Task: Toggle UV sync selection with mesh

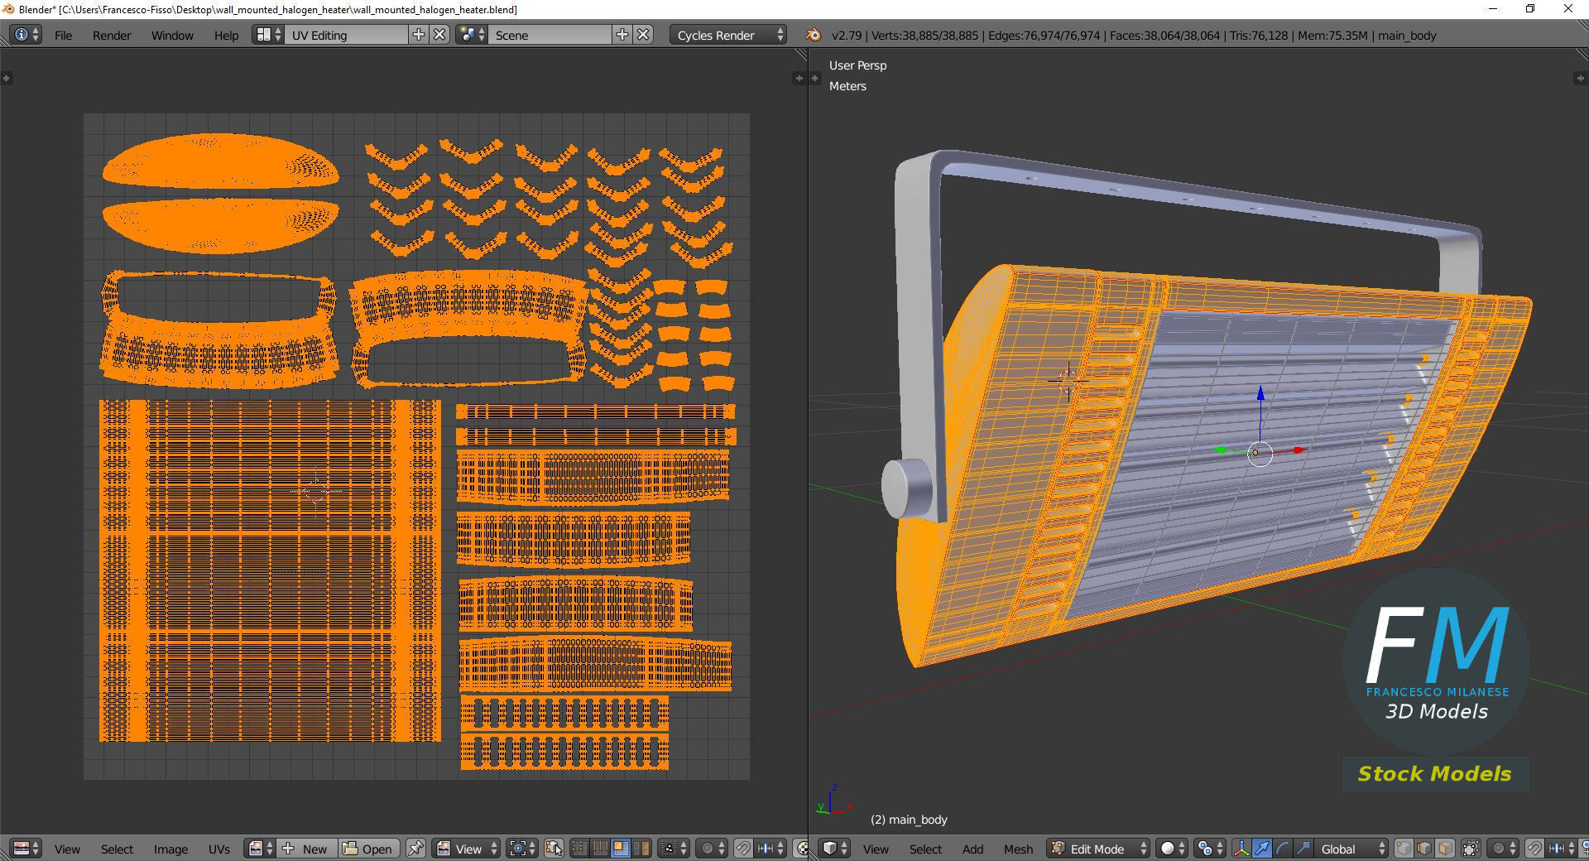Action: (554, 849)
